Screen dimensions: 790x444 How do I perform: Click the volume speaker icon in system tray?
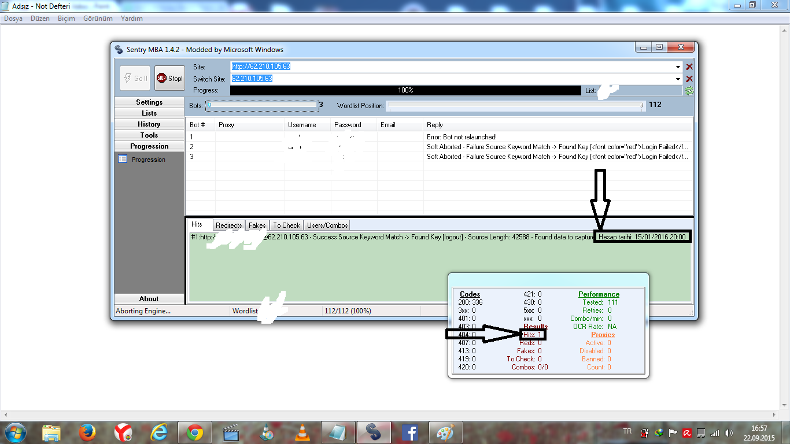point(728,432)
